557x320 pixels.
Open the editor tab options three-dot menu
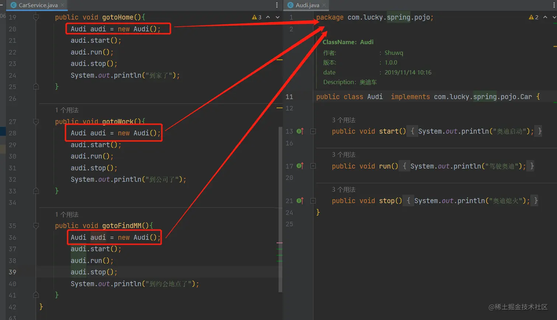coord(277,5)
